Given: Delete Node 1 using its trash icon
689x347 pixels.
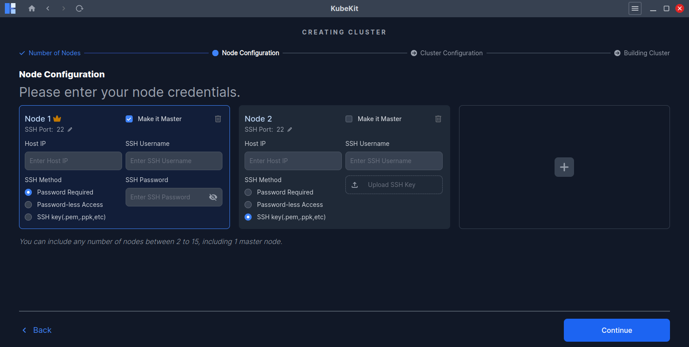Looking at the screenshot, I should click(218, 118).
